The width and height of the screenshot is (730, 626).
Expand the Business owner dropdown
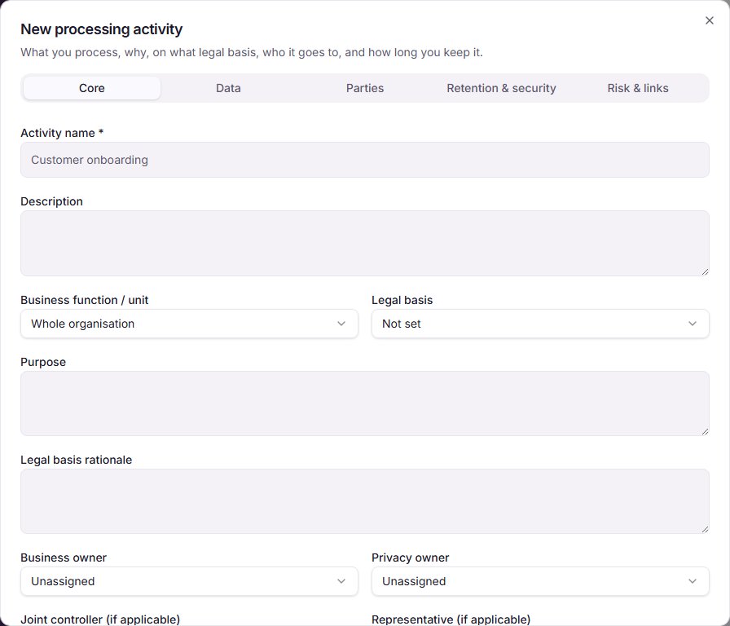click(189, 581)
